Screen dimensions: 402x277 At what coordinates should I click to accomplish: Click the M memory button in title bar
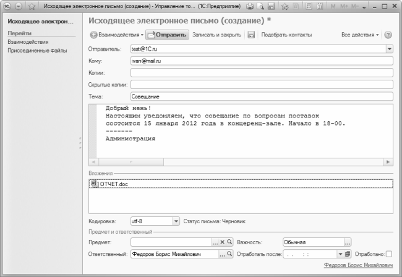pyautogui.click(x=333, y=6)
